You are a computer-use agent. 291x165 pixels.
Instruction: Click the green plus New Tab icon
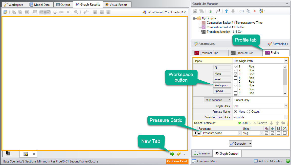pyautogui.click(x=172, y=154)
